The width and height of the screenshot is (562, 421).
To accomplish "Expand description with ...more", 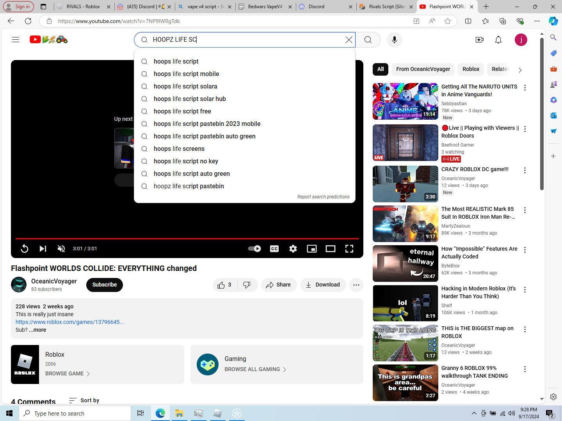I will [x=37, y=330].
